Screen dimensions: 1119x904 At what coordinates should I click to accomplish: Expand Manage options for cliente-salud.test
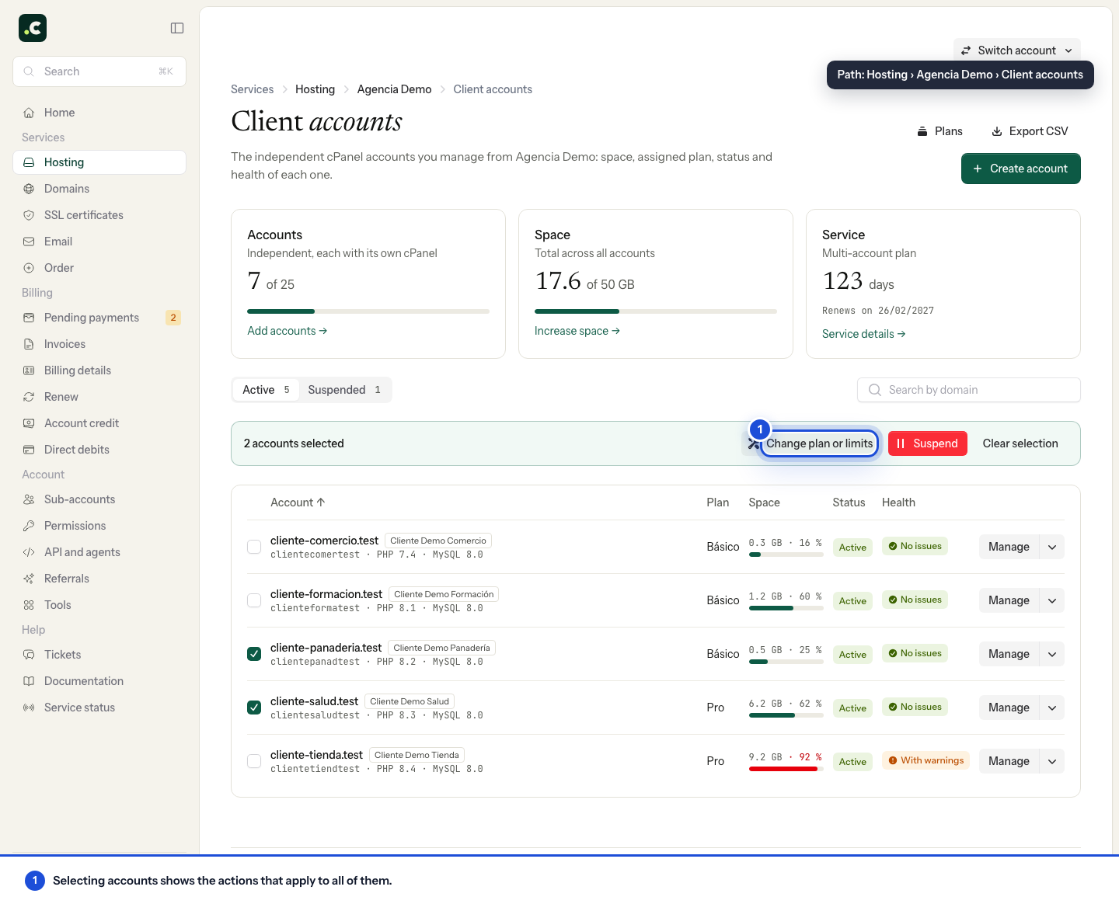click(x=1052, y=708)
